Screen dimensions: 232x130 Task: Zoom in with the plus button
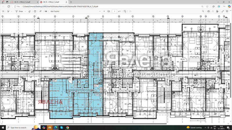(x=104, y=11)
